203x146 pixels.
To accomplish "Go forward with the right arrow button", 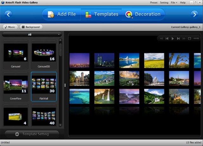I will click(x=194, y=15).
